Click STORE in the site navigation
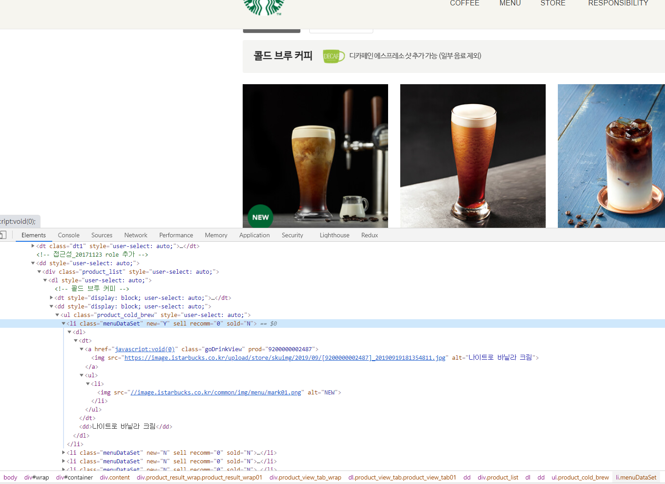Screen dimensions: 665x484 (x=553, y=3)
